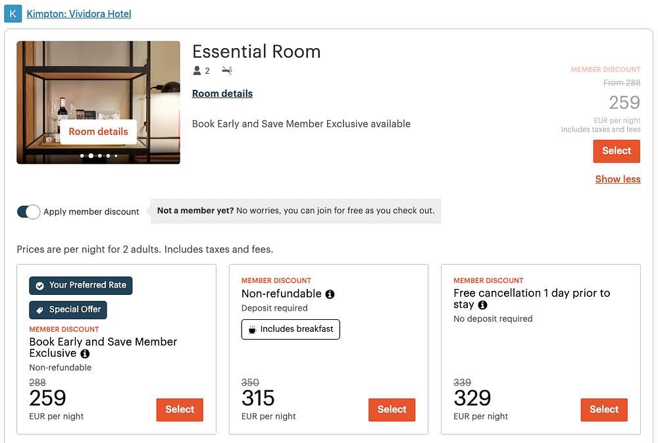This screenshot has width=658, height=443.
Task: Collapse rates with Show less
Action: (618, 179)
